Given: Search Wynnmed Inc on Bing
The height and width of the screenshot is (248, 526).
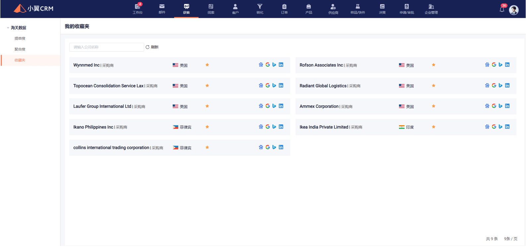Looking at the screenshot, I should pyautogui.click(x=274, y=65).
